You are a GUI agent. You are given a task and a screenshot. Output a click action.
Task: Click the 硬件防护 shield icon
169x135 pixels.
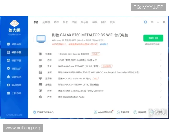8,69
